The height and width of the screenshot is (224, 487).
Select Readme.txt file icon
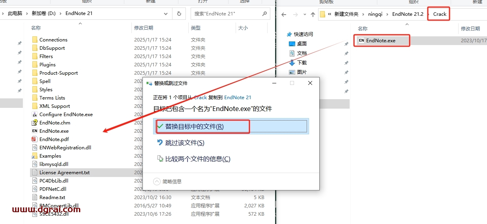click(35, 197)
